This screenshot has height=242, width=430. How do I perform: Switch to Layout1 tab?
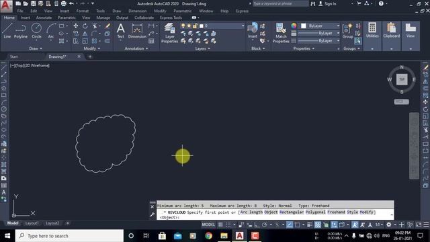[32, 223]
